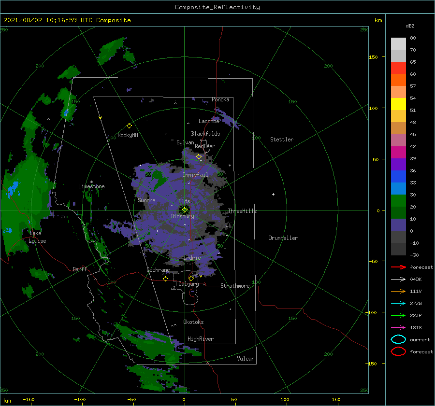The image size is (435, 406).
Task: Click the green 22JP arrow icon
Action: [398, 315]
